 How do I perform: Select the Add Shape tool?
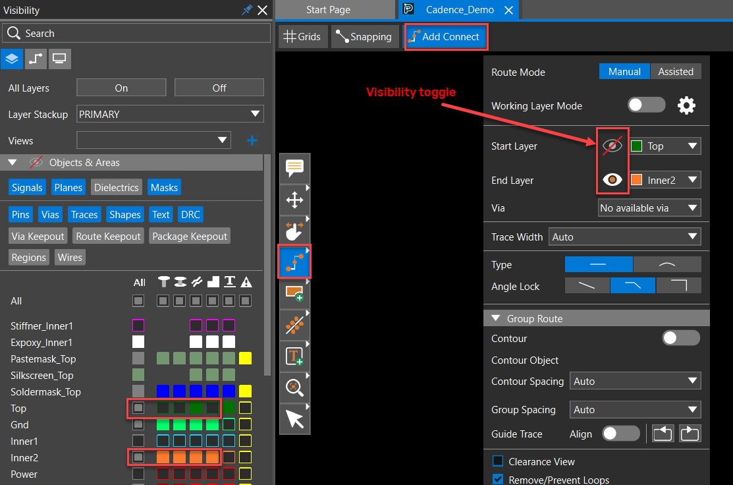pyautogui.click(x=294, y=294)
